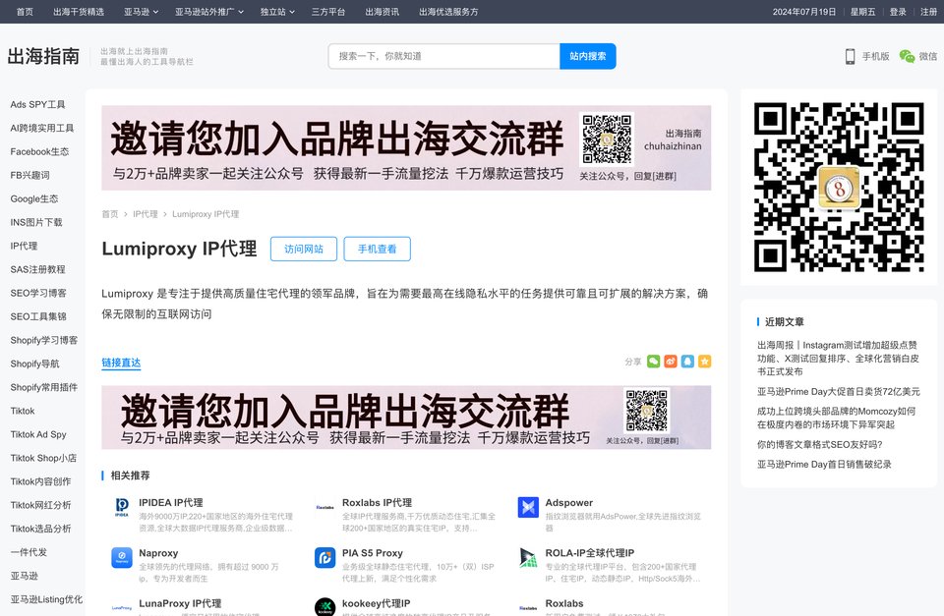Click the 访问网站 button
The width and height of the screenshot is (944, 616).
304,249
